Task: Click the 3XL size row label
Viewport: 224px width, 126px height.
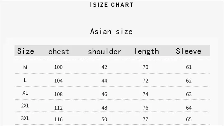Action: tap(25, 118)
